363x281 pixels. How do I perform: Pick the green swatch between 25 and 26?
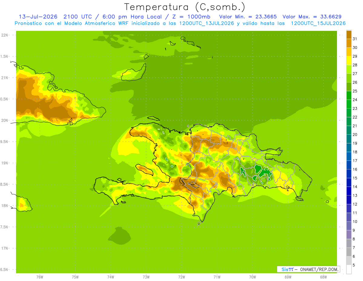point(349,87)
